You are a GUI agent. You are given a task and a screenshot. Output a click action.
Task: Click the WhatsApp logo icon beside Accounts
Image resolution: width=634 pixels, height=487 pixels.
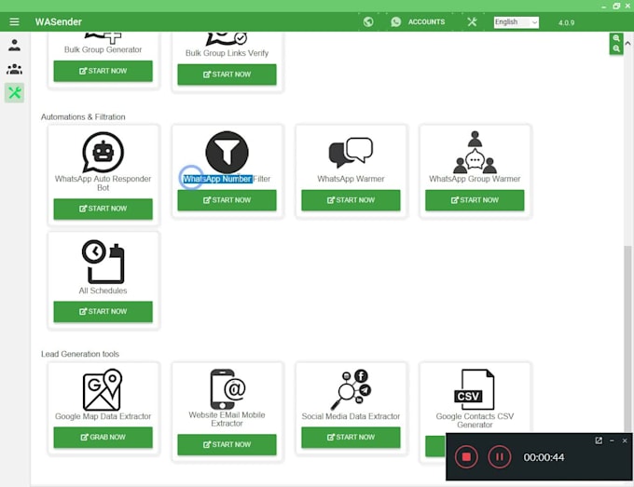click(x=396, y=21)
